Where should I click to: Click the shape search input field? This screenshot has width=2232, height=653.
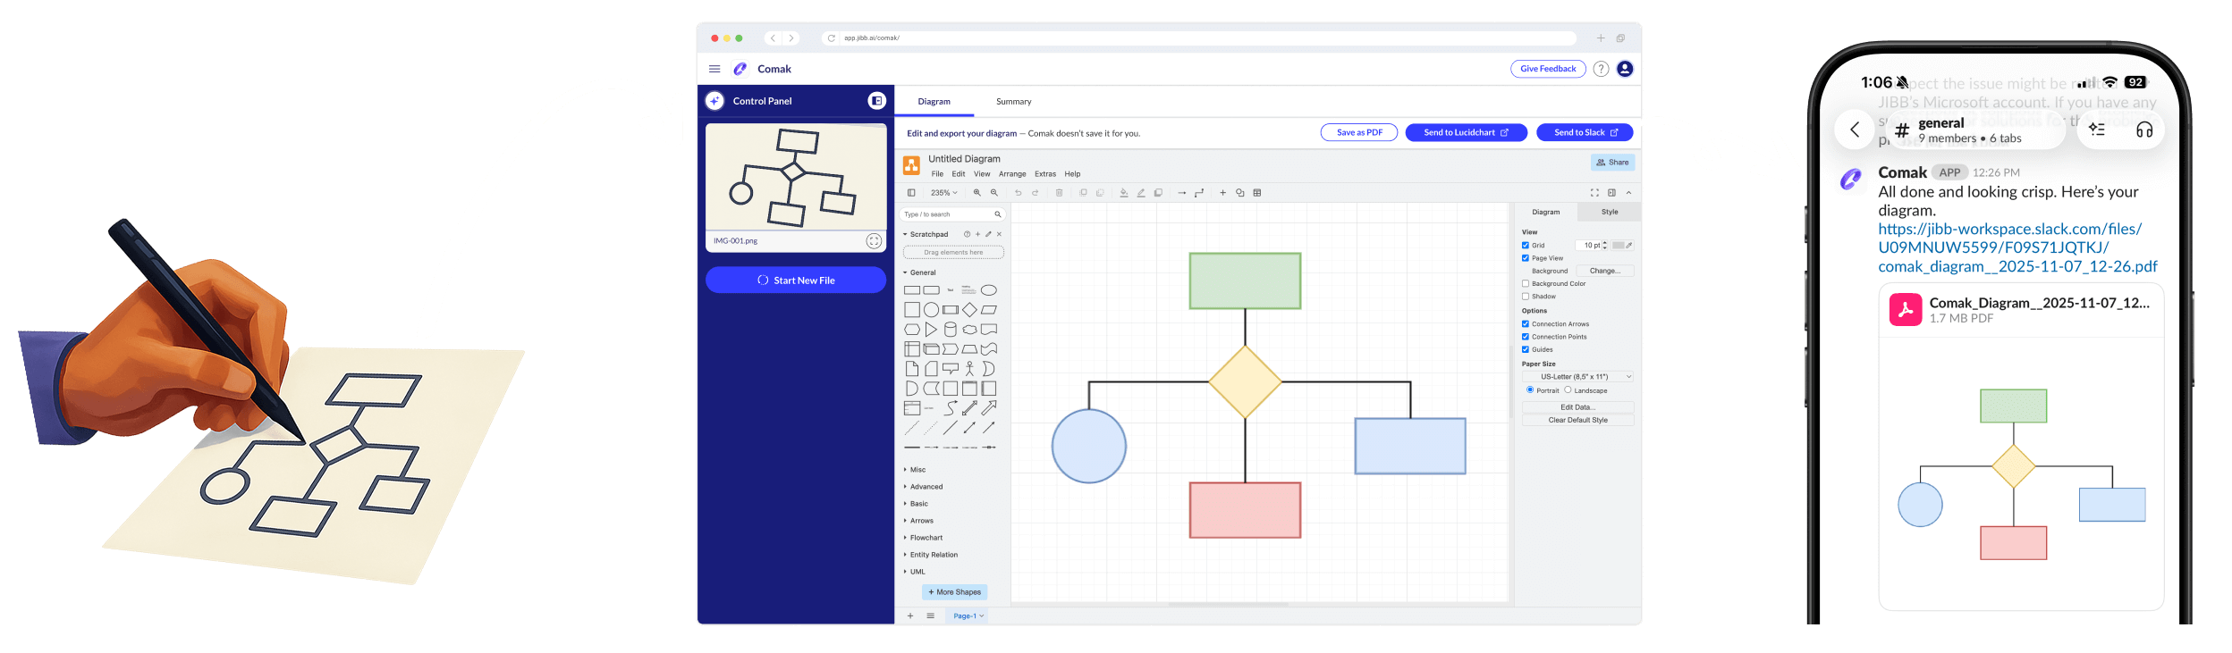click(x=947, y=214)
